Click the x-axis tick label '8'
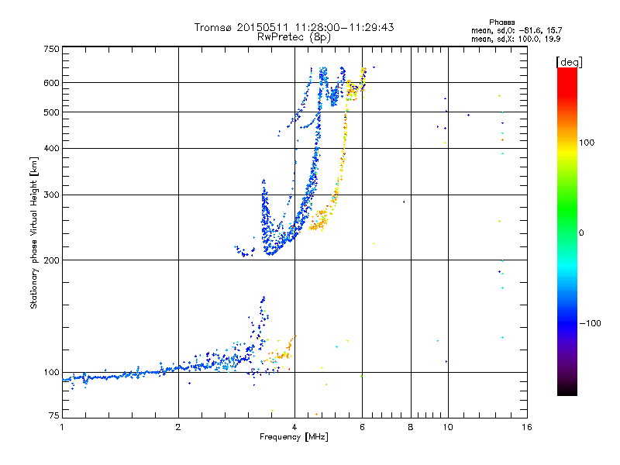620x465 pixels. pyautogui.click(x=411, y=427)
